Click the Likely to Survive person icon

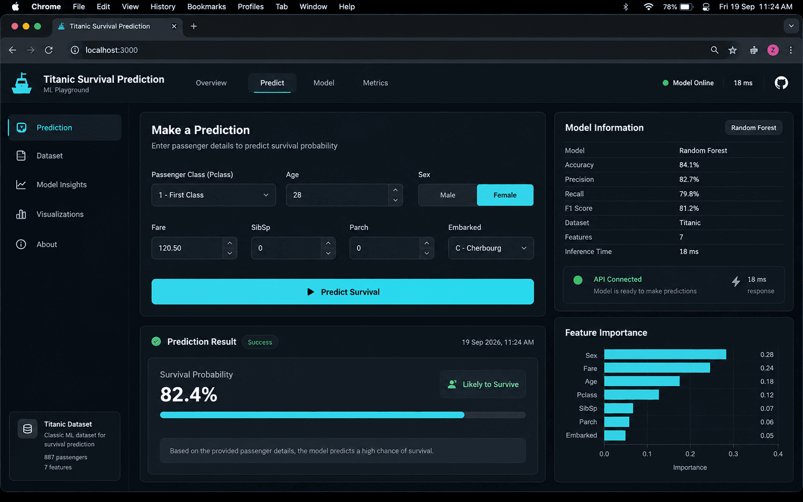(452, 384)
